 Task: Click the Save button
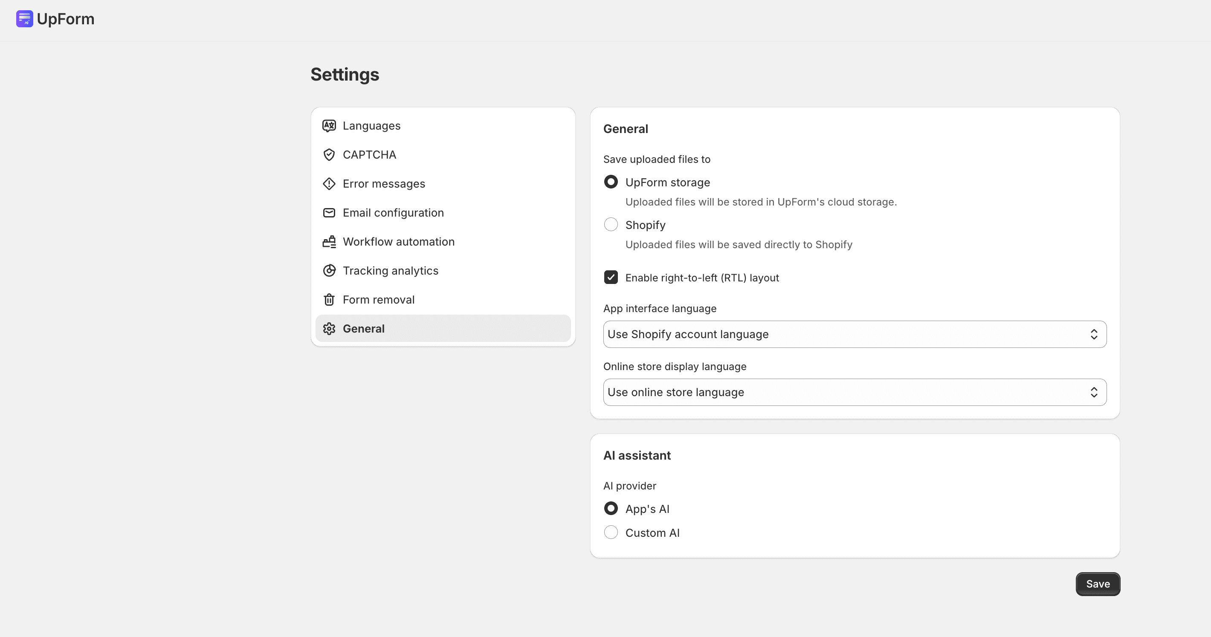pos(1098,584)
